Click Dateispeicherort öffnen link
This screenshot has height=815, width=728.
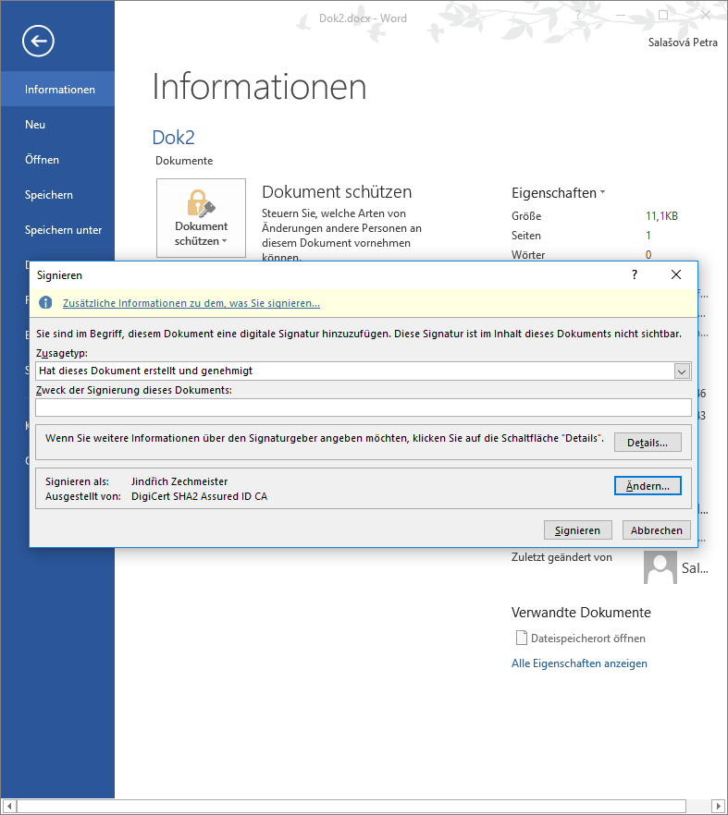click(588, 639)
